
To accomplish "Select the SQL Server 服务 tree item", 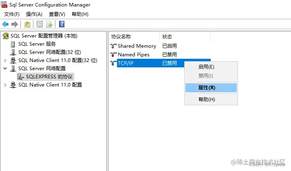I will pyautogui.click(x=37, y=44).
